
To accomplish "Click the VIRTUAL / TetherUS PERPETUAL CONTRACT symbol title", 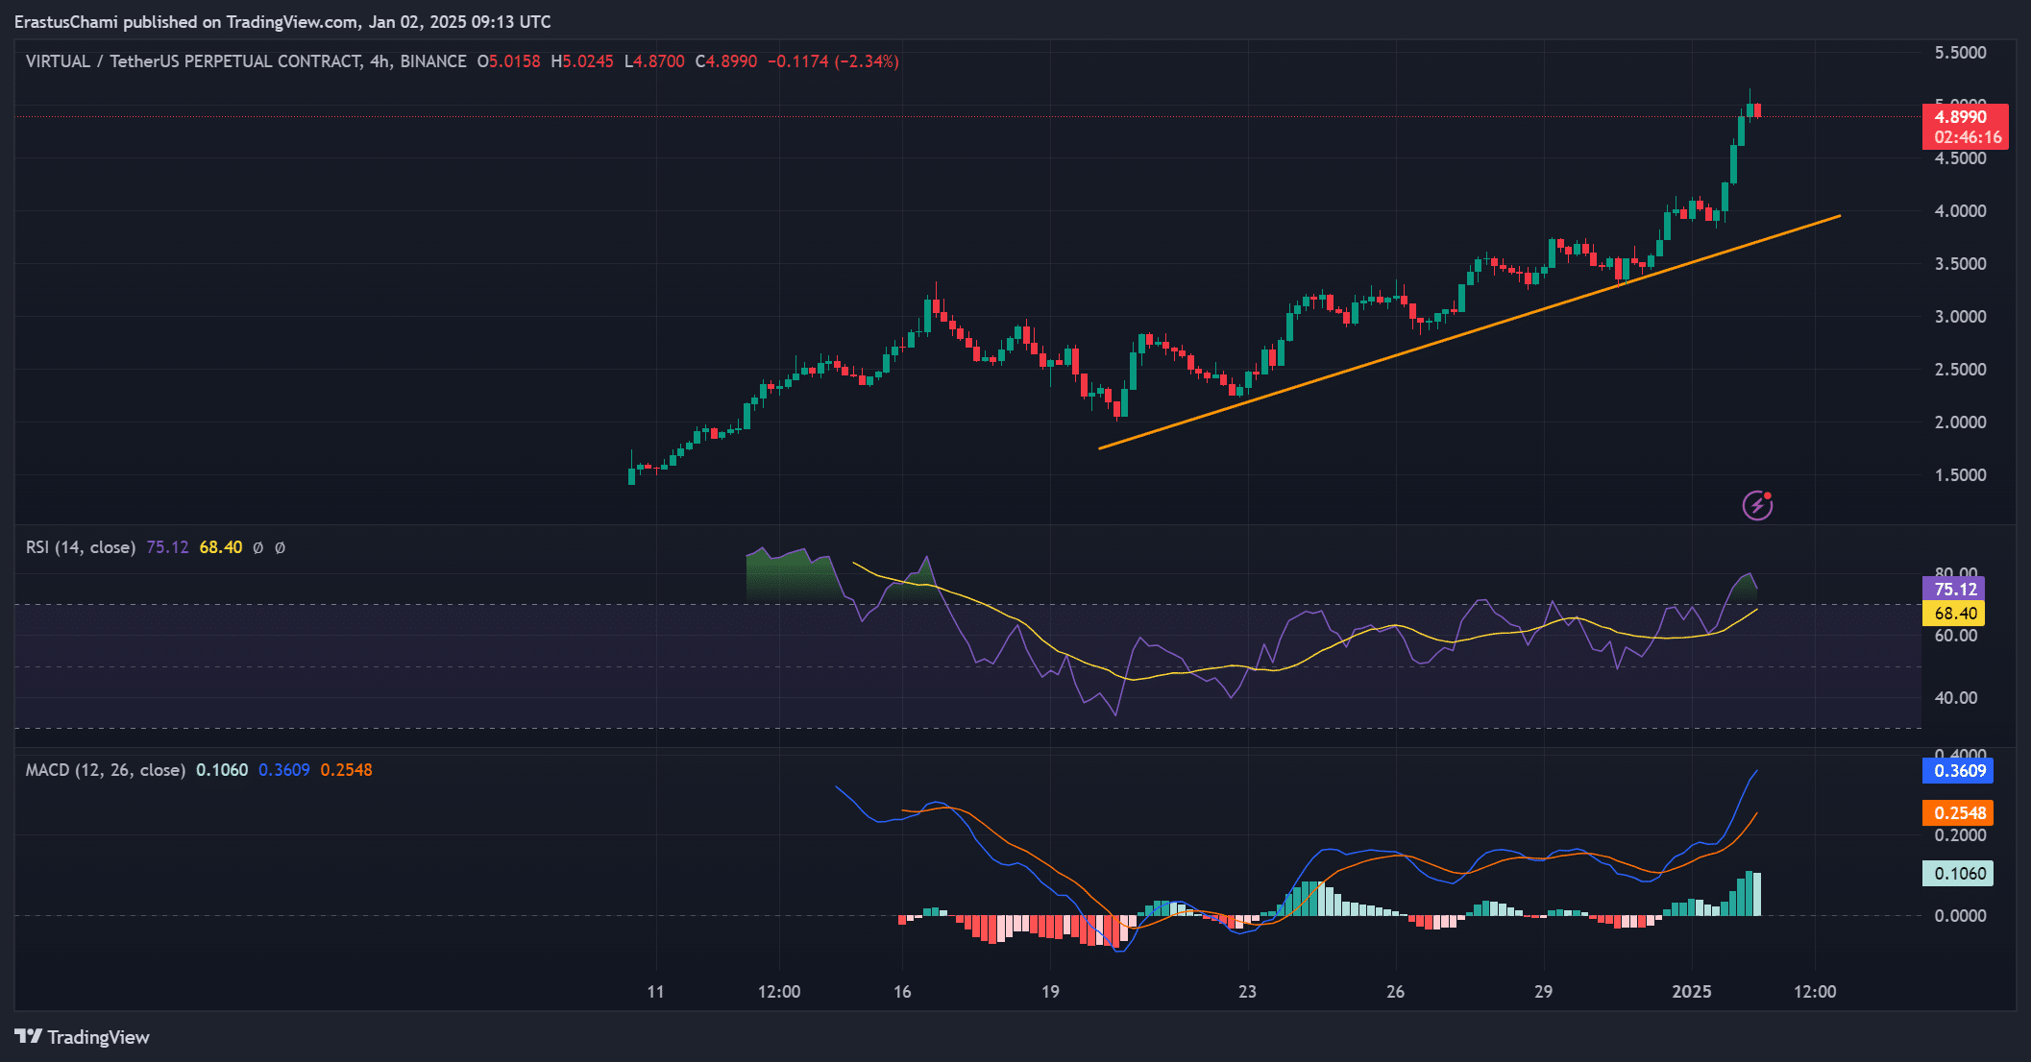I will 194,61.
